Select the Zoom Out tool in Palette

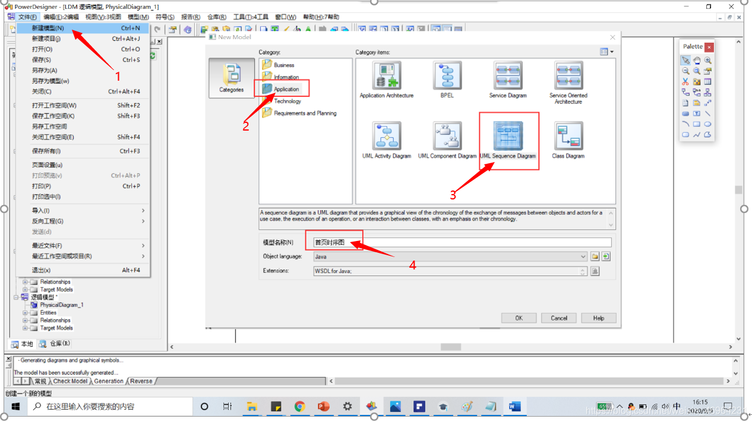685,71
